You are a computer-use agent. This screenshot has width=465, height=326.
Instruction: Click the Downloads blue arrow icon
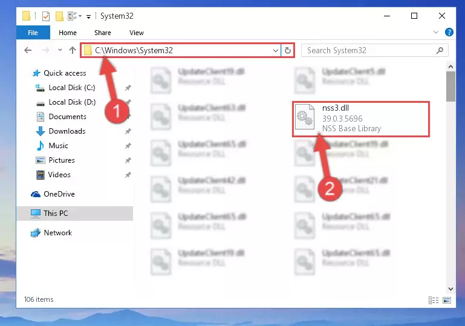(41, 131)
